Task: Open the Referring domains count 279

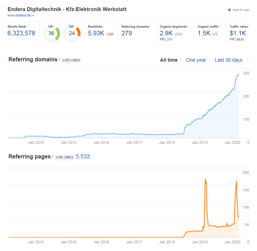Action: pos(126,33)
